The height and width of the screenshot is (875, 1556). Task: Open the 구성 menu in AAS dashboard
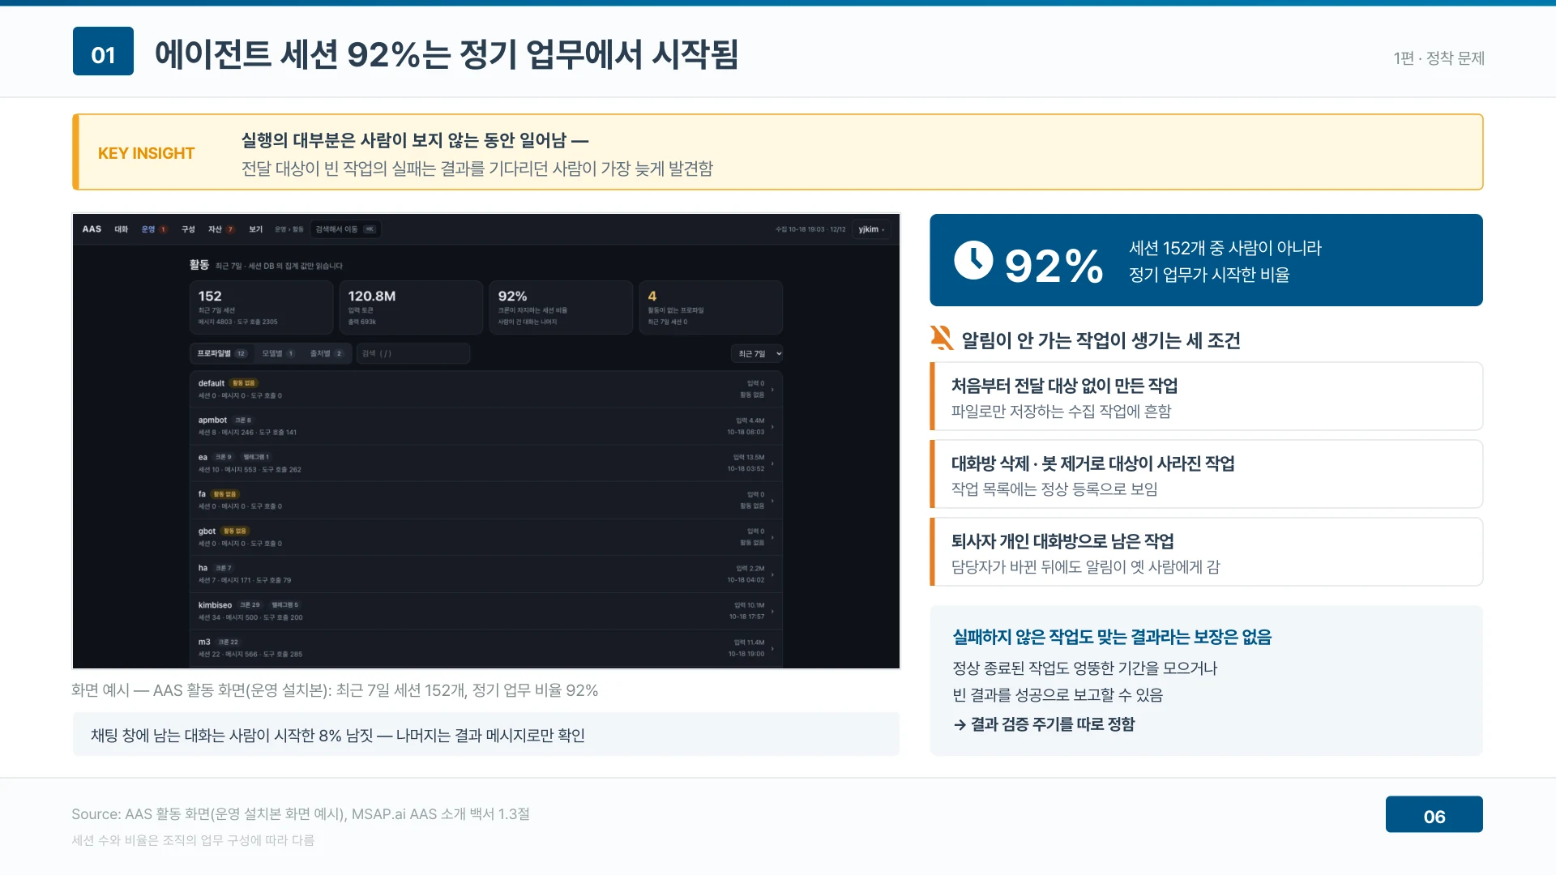point(188,229)
